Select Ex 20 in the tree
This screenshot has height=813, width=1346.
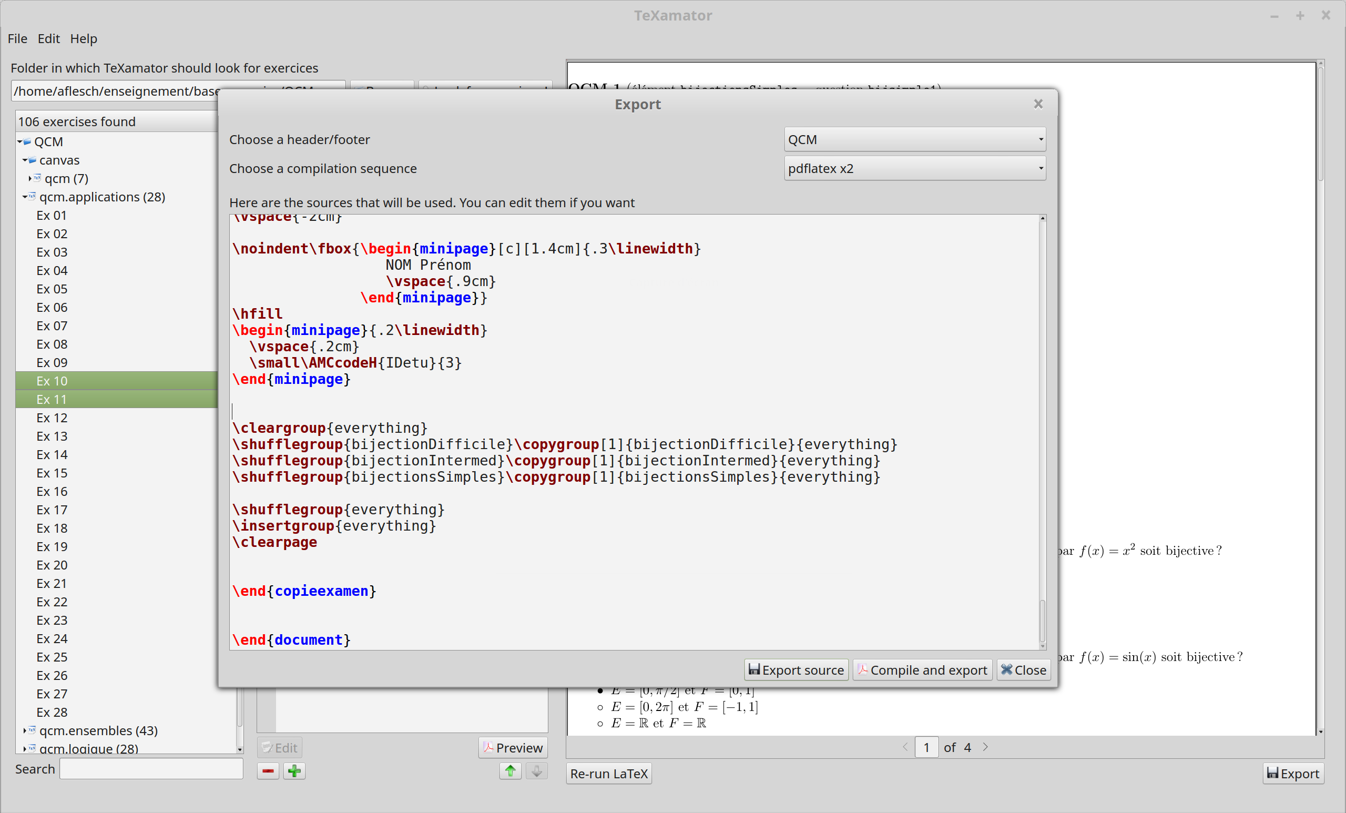click(x=52, y=565)
